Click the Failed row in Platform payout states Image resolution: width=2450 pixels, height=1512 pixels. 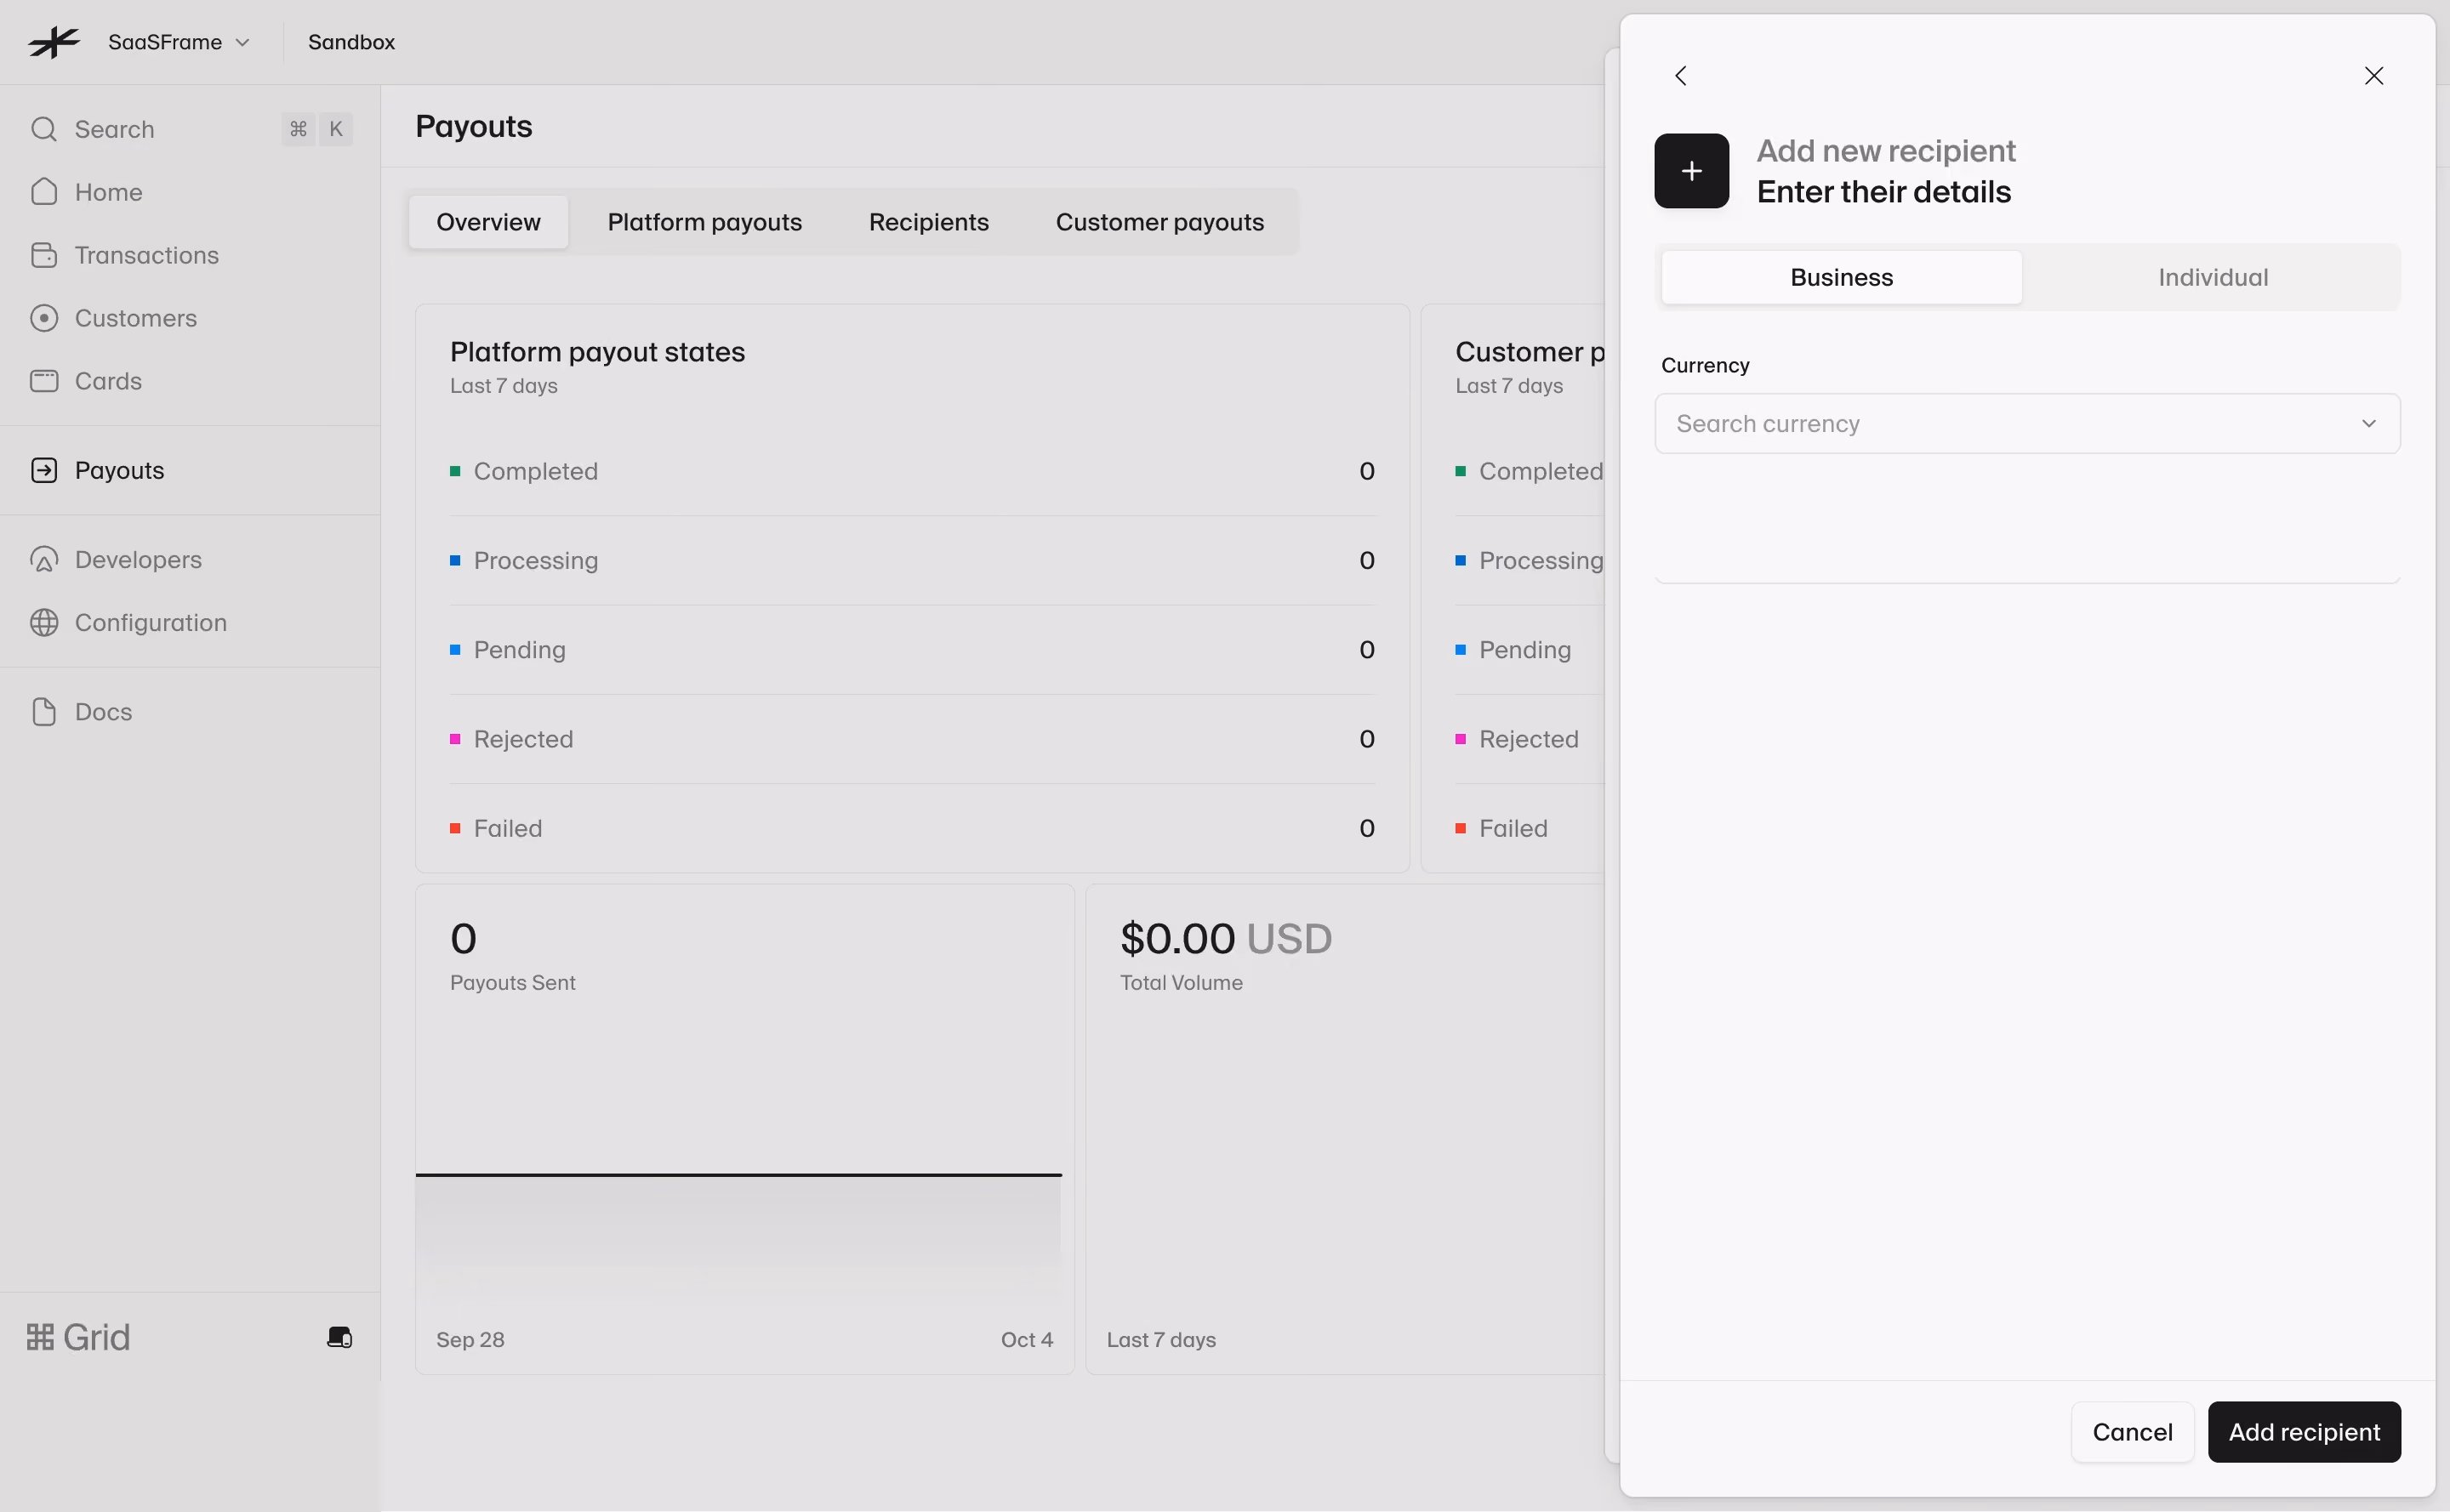coord(913,828)
